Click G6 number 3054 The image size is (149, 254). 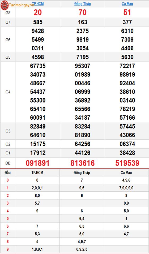pos(83,48)
